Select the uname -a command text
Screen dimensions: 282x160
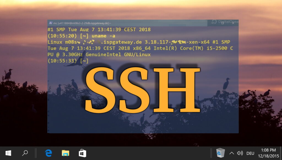(104, 36)
